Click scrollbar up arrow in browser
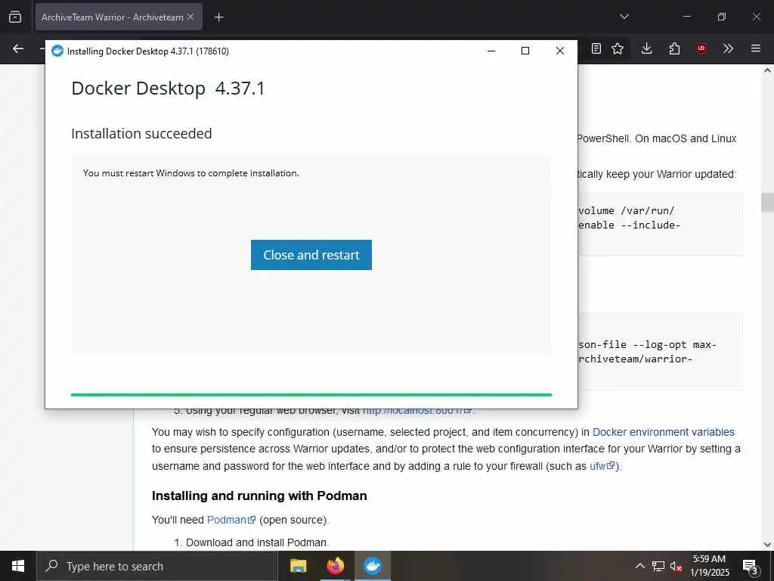774x581 pixels. (x=767, y=70)
